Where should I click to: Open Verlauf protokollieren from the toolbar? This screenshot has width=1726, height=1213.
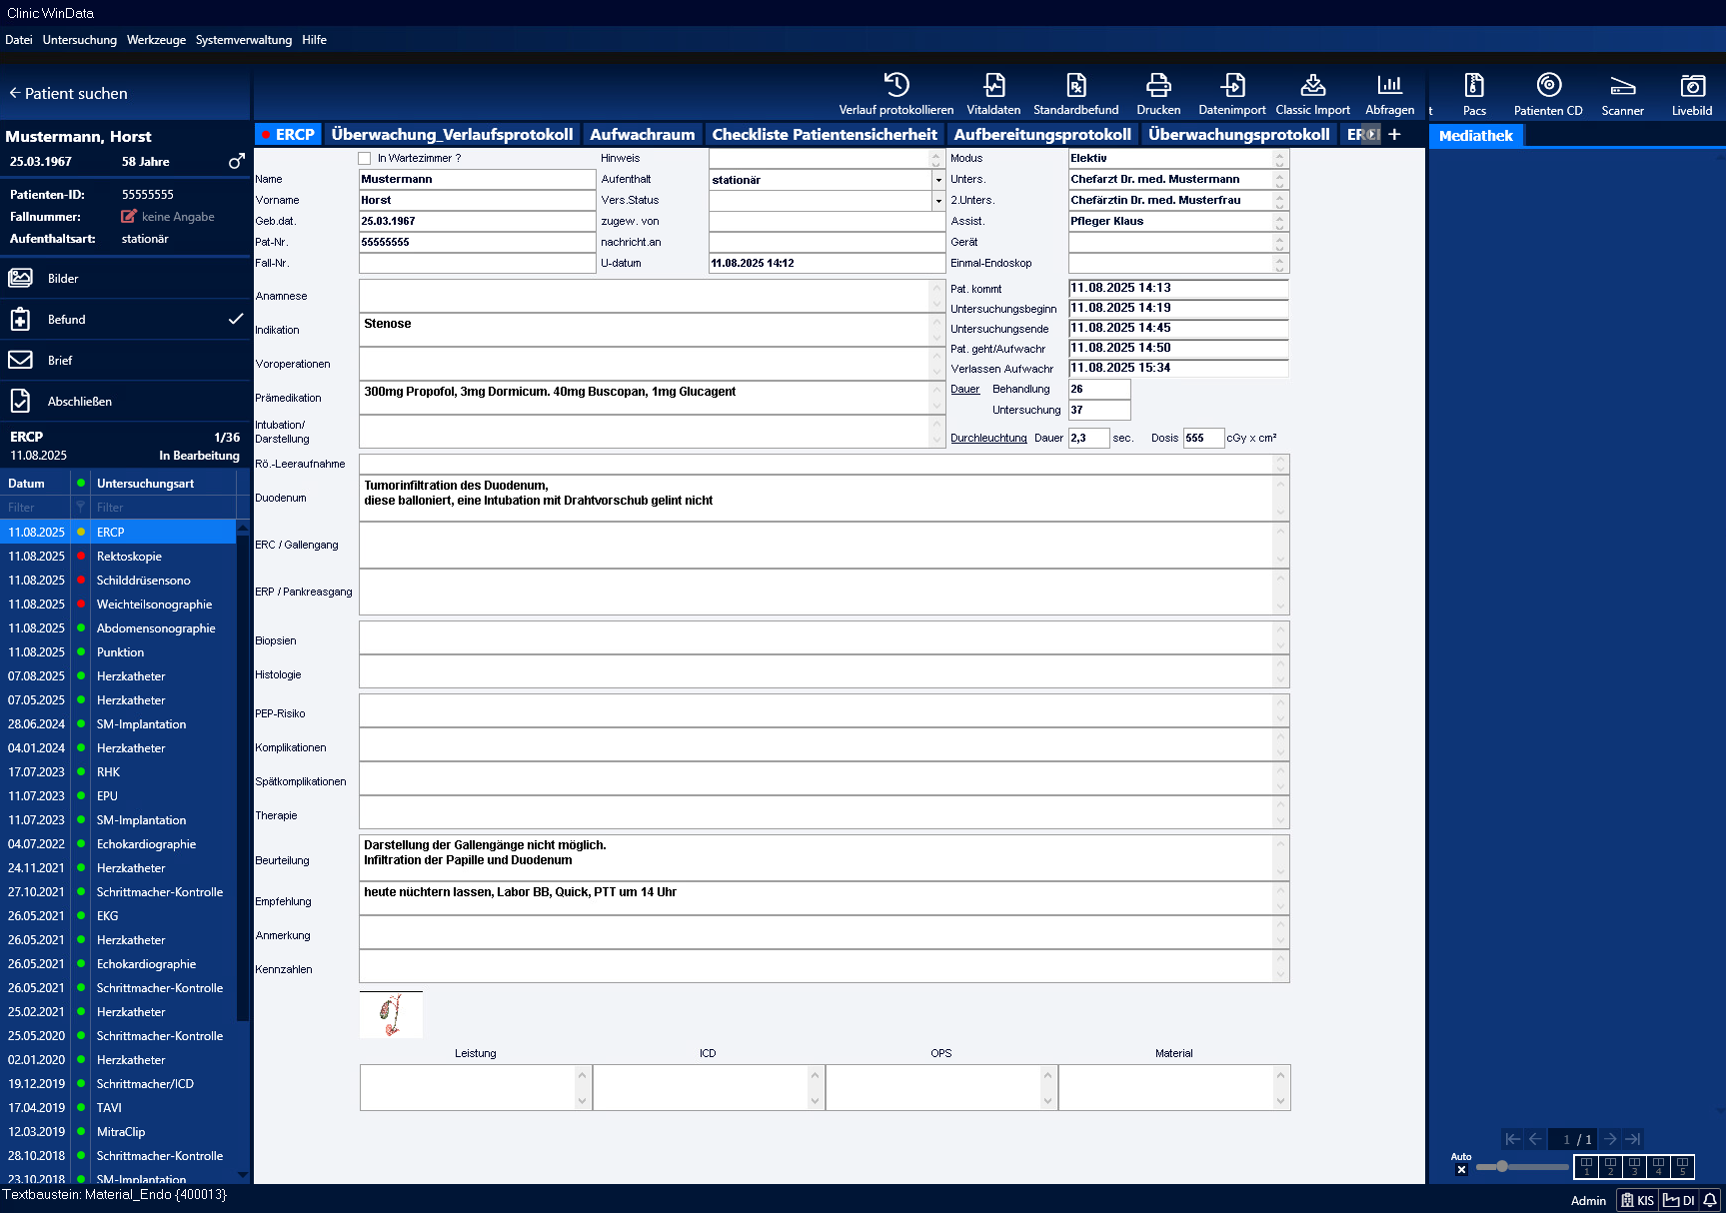coord(895,94)
